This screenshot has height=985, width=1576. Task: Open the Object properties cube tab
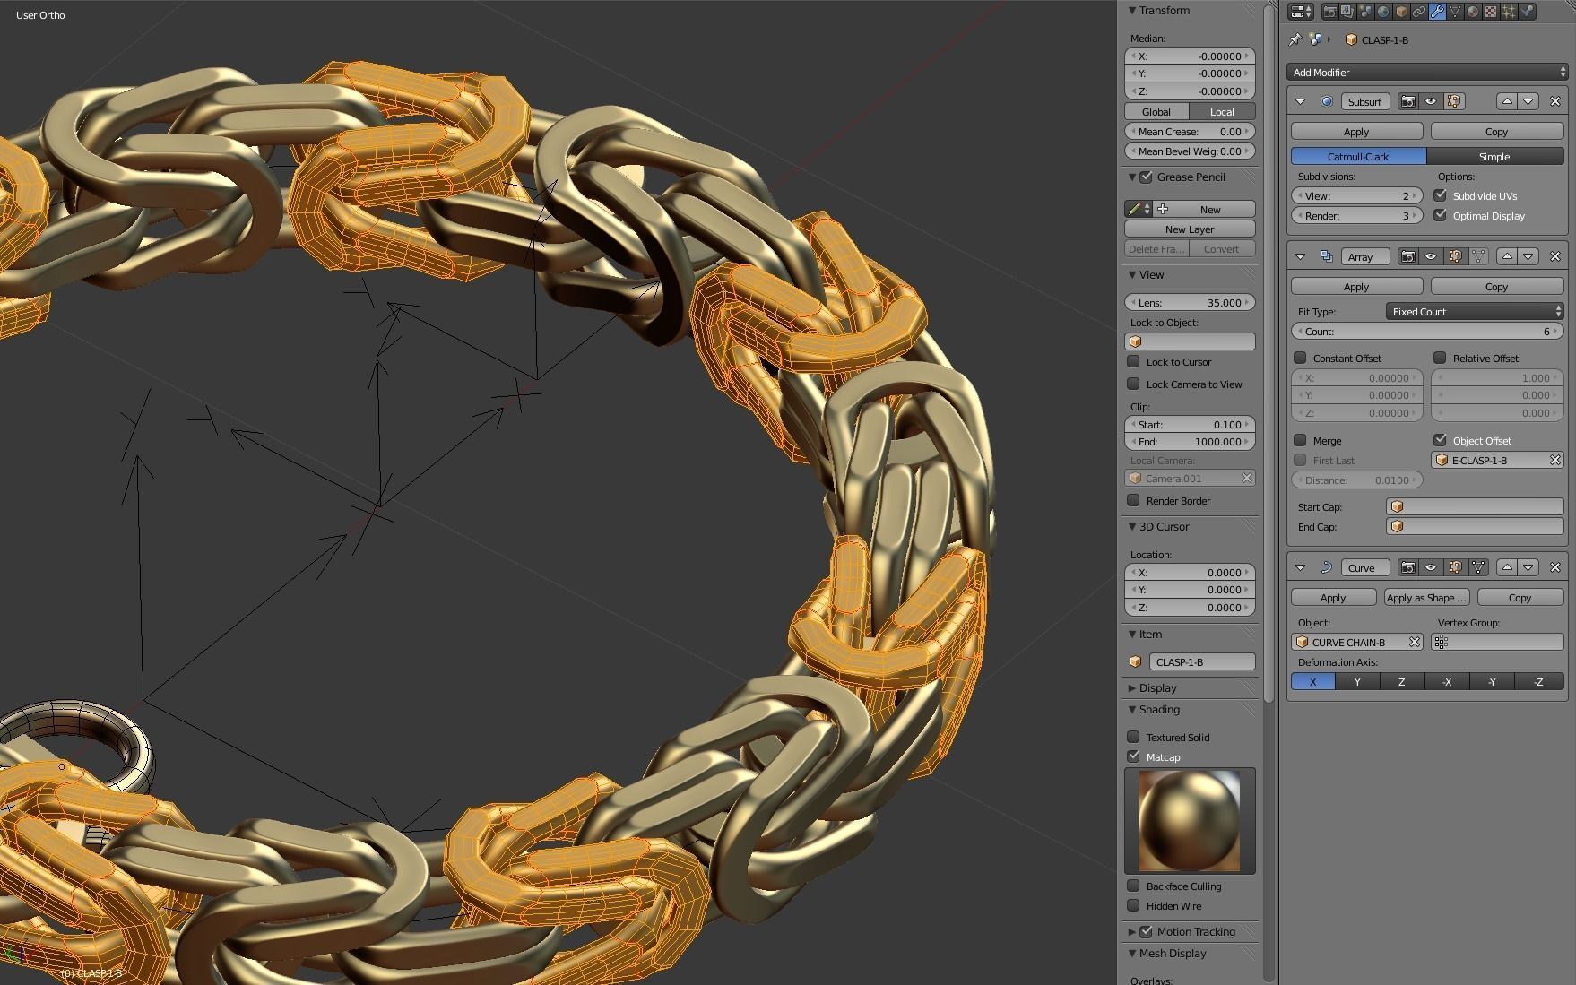click(1401, 12)
